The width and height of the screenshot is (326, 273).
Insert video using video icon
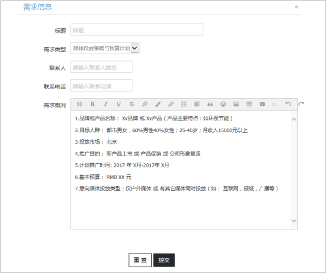click(262, 104)
